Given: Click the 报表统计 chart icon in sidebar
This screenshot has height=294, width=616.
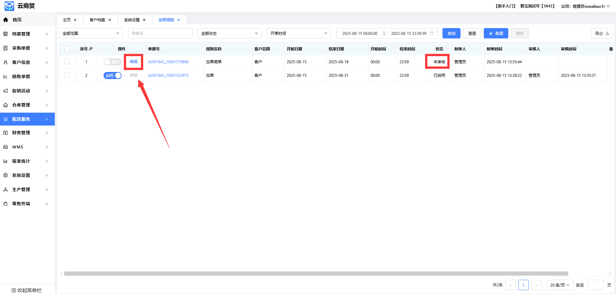Looking at the screenshot, I should [x=5, y=161].
